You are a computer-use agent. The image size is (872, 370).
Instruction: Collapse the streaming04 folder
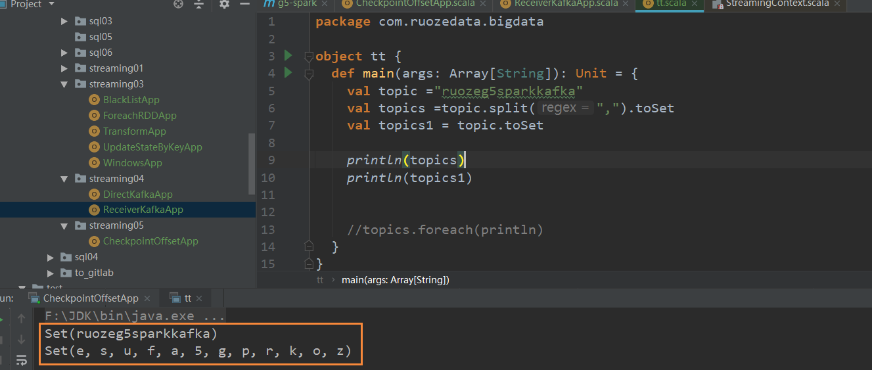point(64,179)
